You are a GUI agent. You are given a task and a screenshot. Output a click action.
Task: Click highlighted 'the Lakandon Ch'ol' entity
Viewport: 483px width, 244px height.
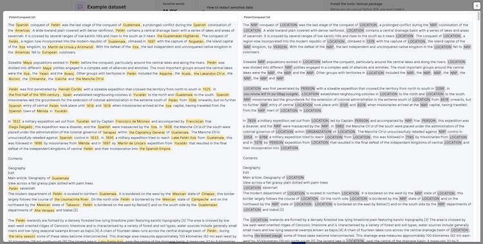(x=209, y=73)
